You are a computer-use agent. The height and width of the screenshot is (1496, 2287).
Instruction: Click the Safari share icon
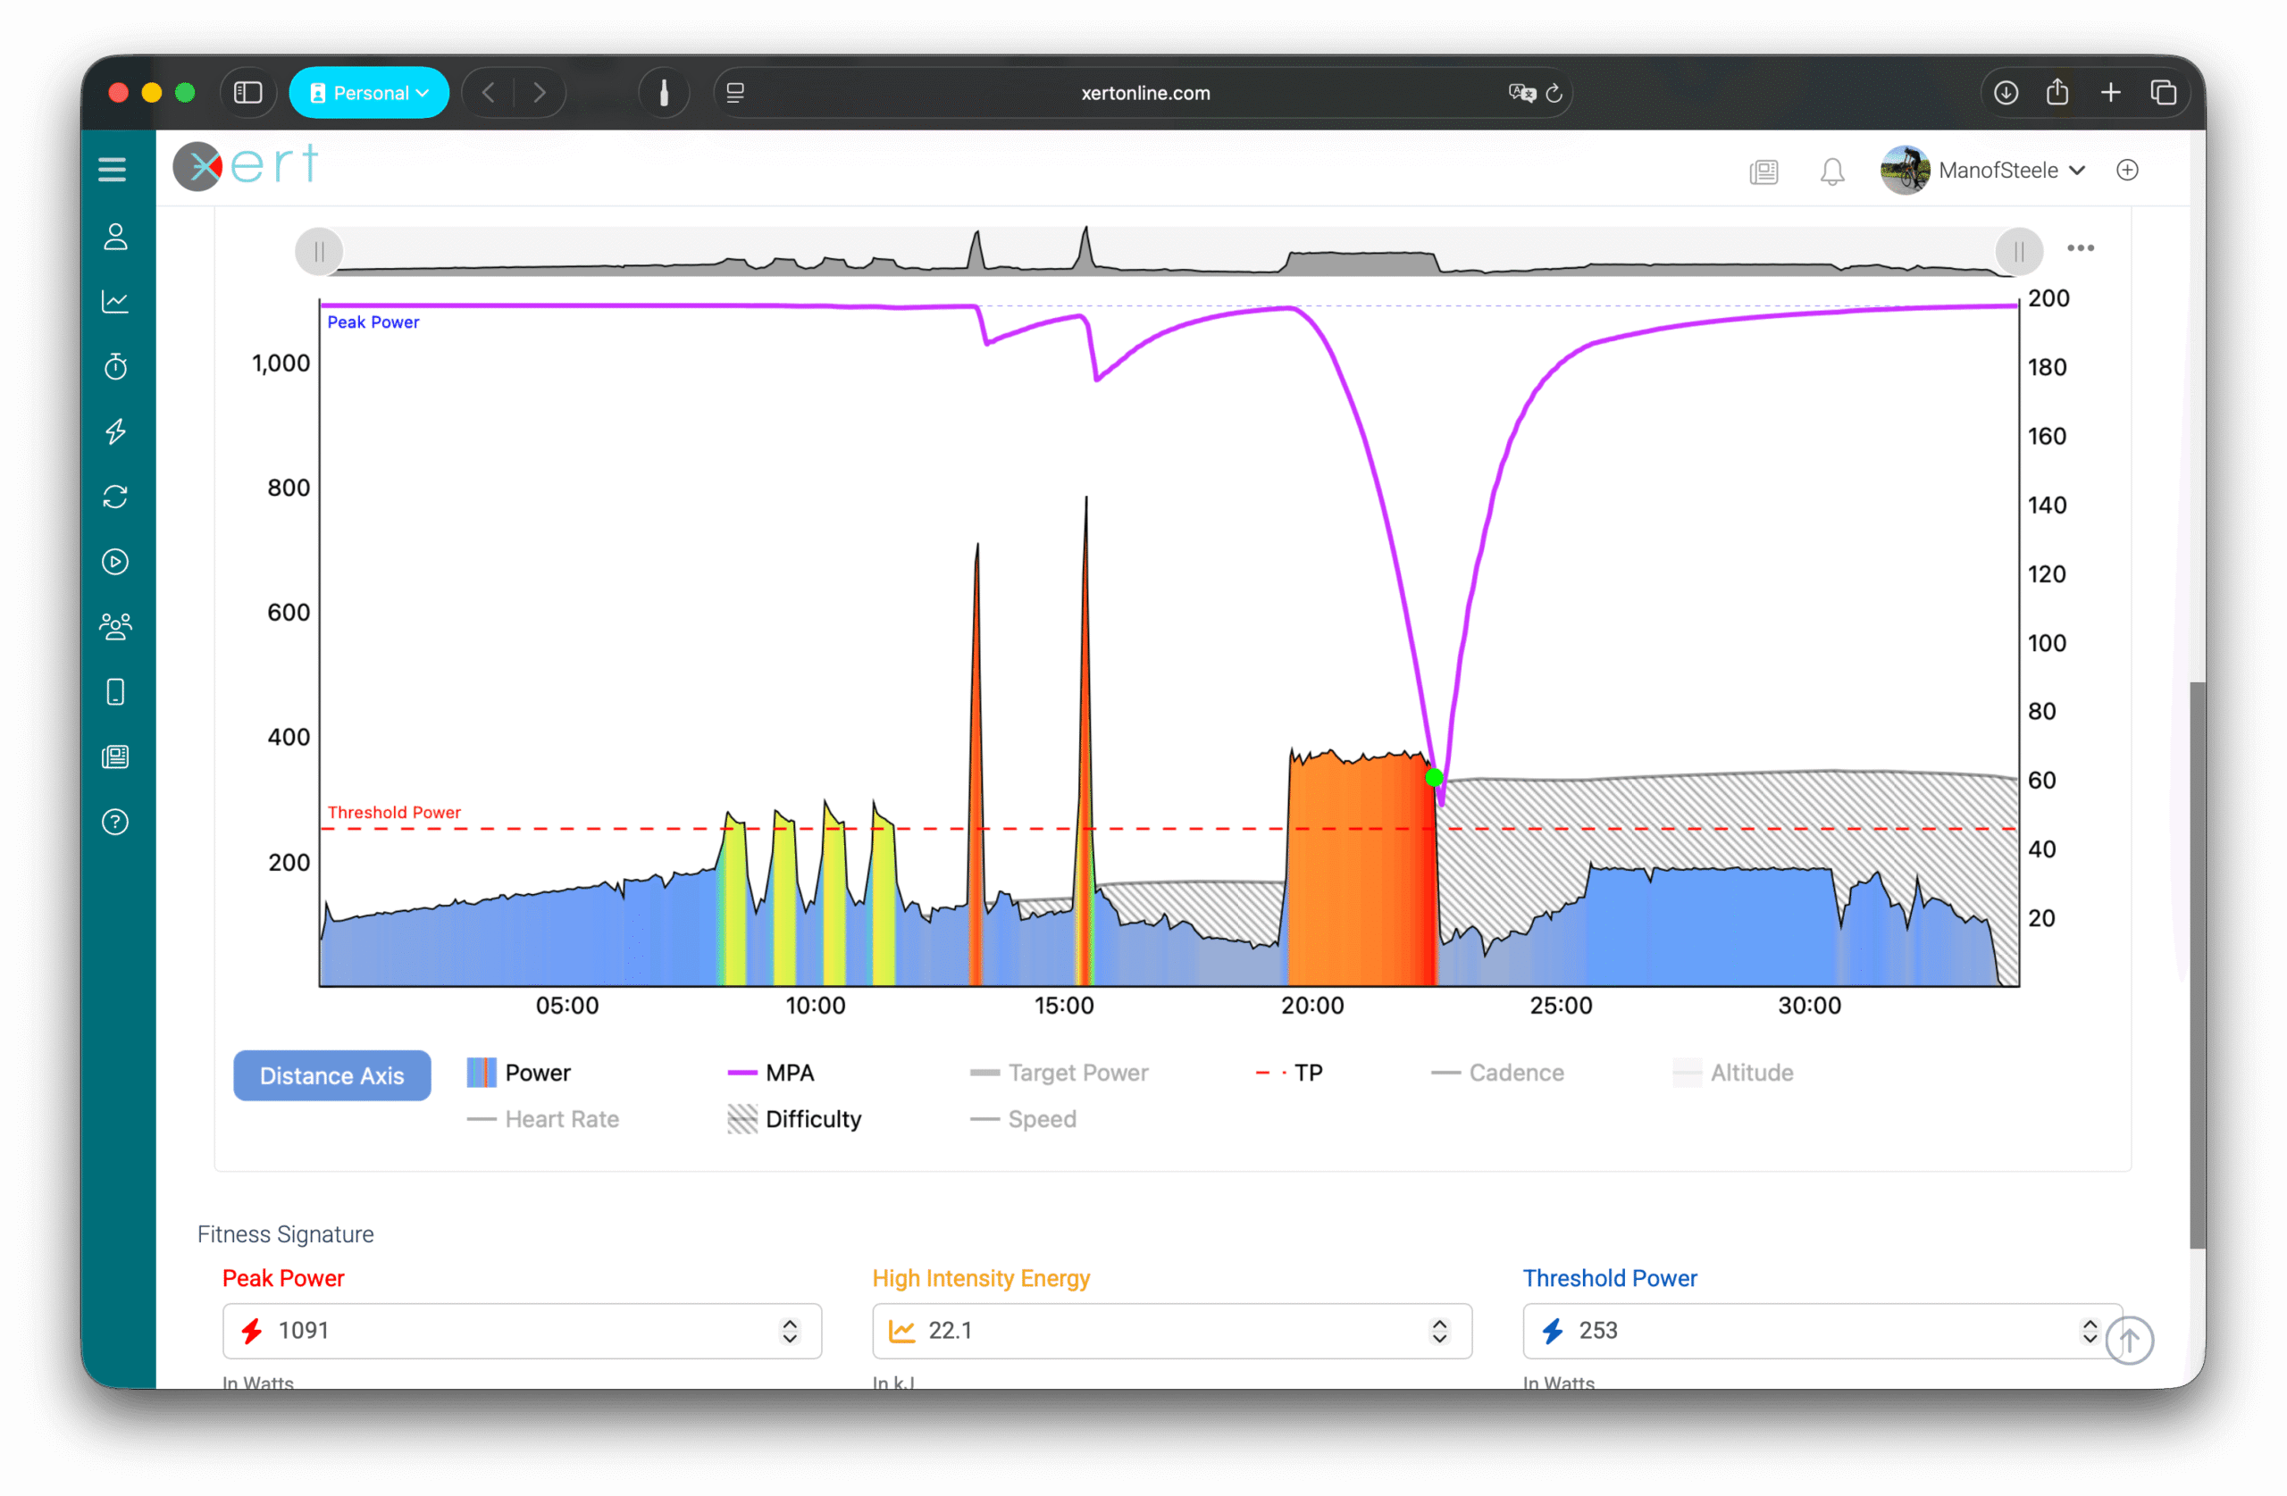(2057, 92)
